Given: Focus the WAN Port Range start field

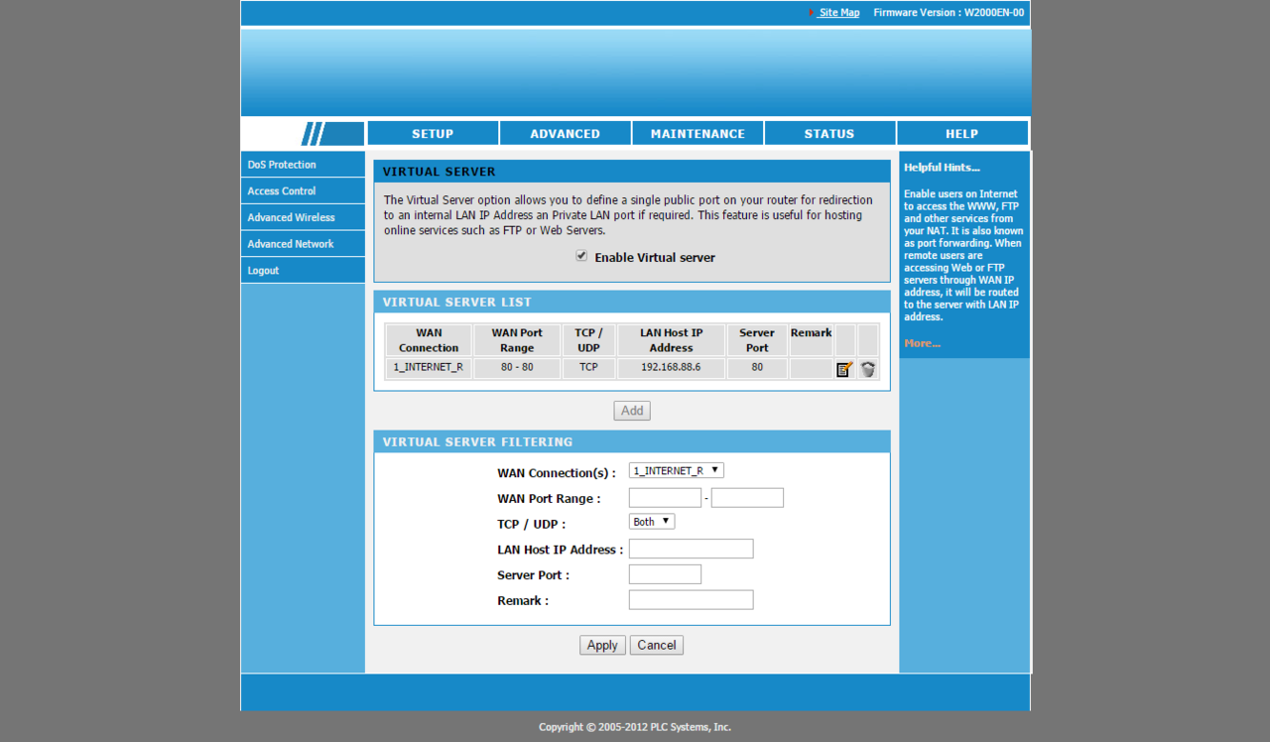Looking at the screenshot, I should [665, 498].
